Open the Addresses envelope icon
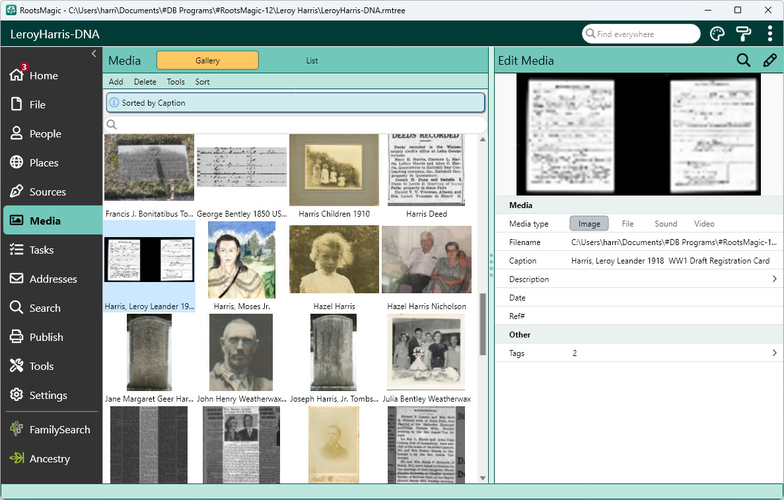This screenshot has width=784, height=500. pyautogui.click(x=17, y=278)
